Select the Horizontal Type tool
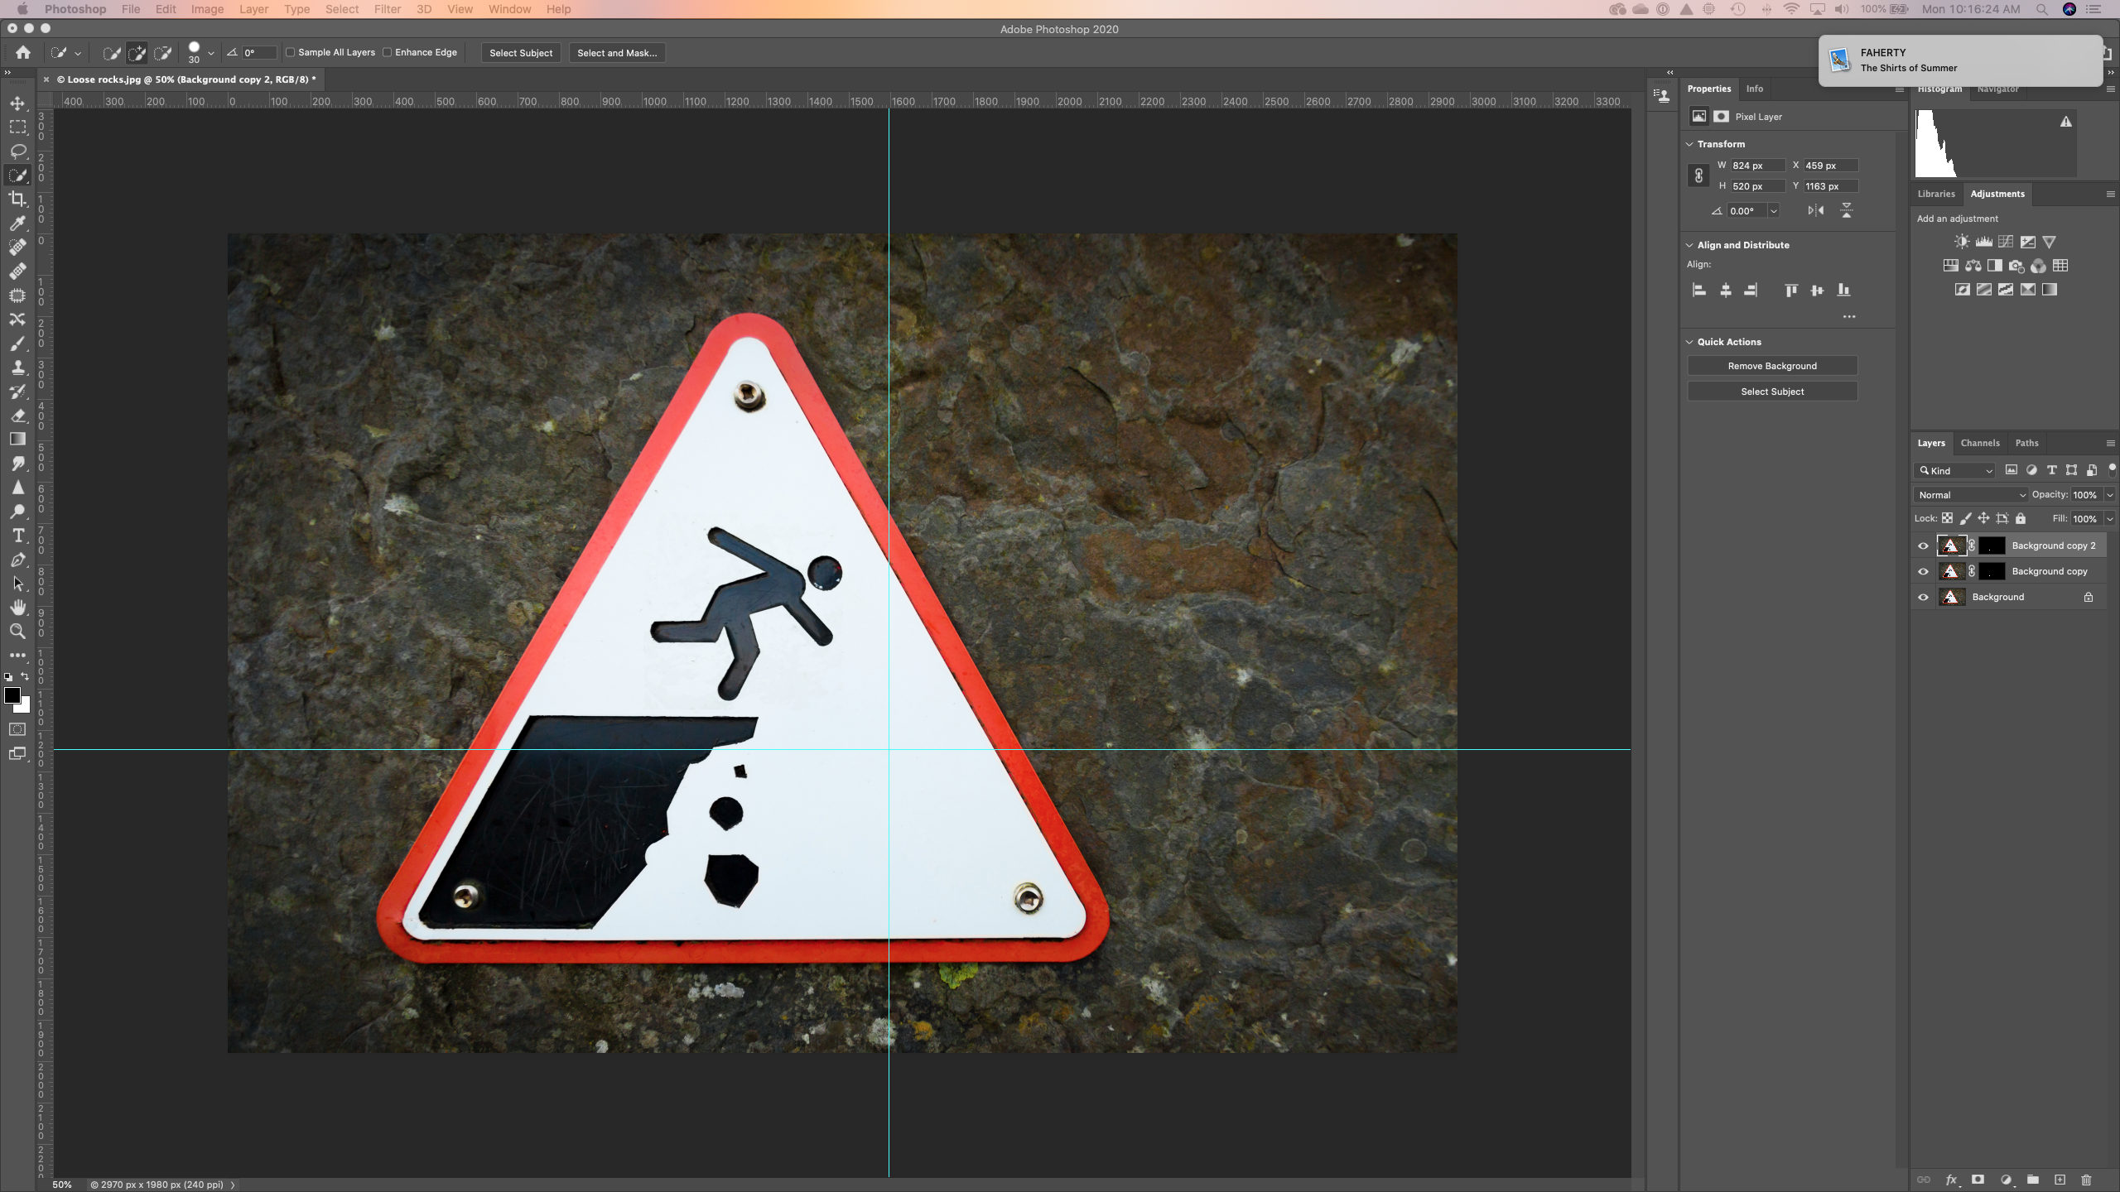The image size is (2120, 1192). 18,536
